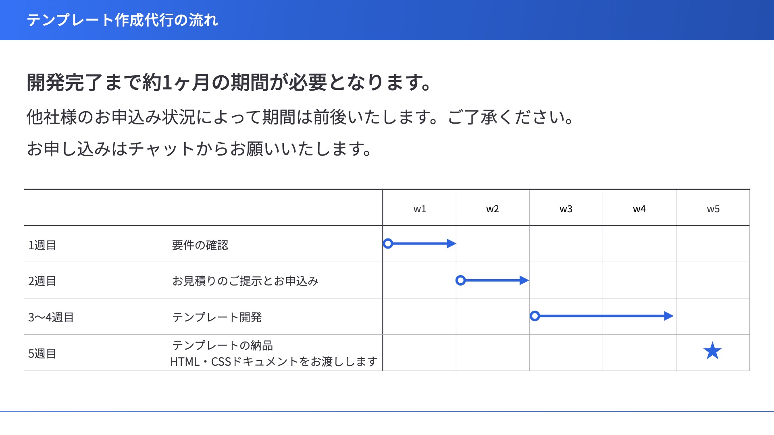
Task: Click the arrowhead ending the お見積り row bar
Action: tap(524, 280)
